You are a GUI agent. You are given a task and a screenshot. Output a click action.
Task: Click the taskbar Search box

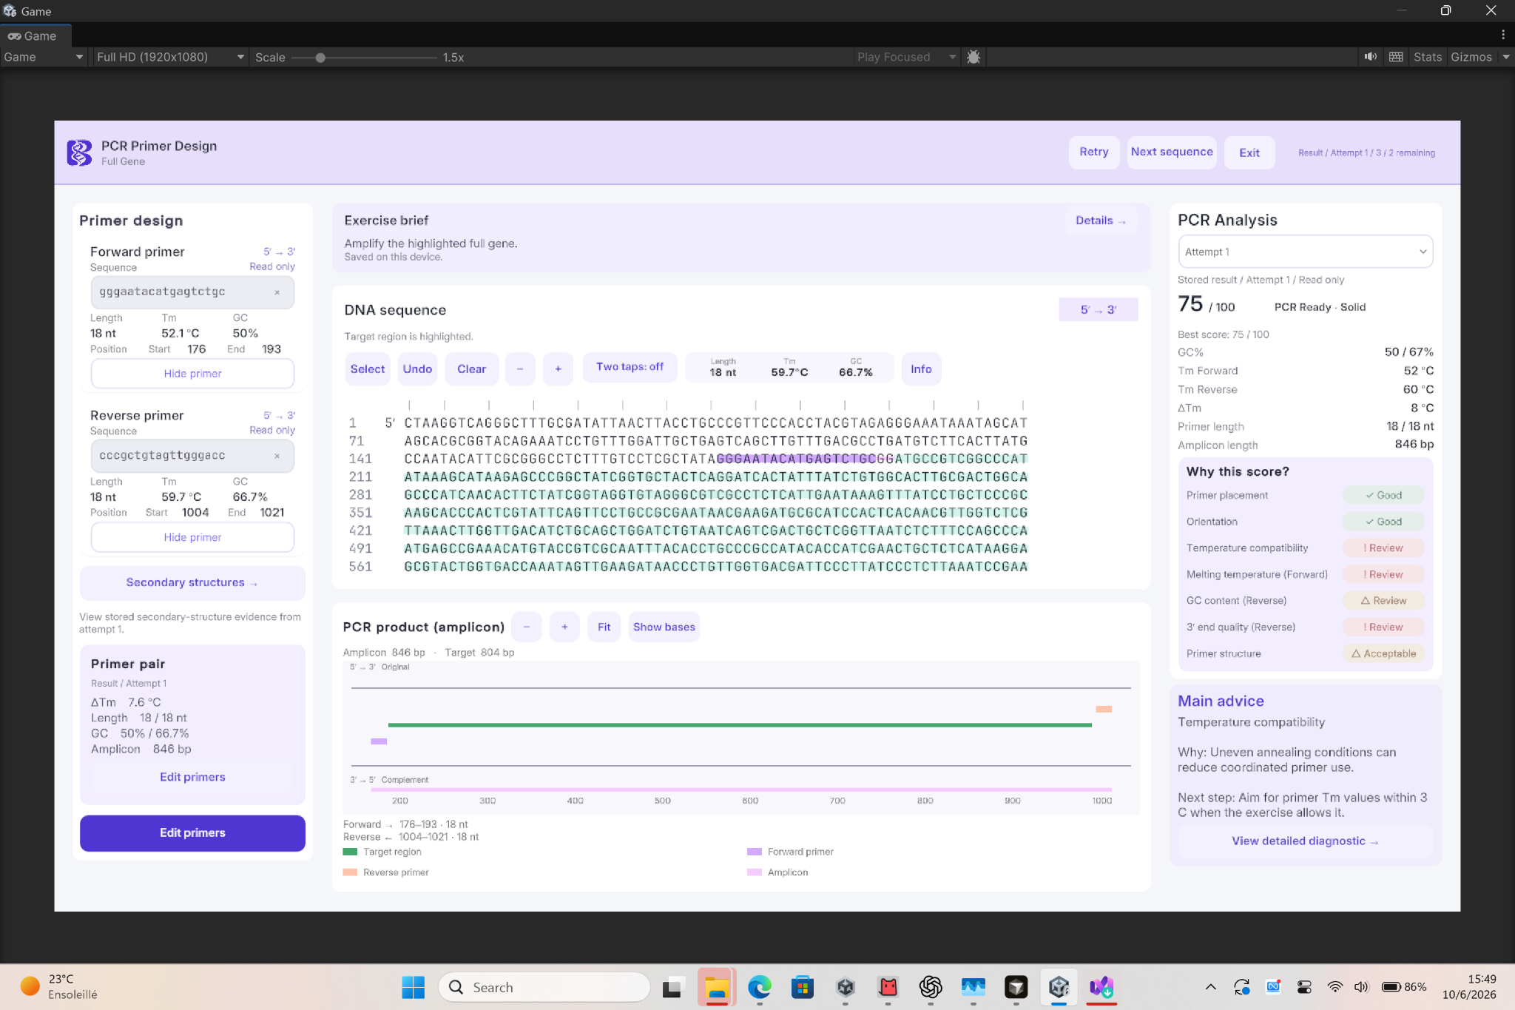[x=544, y=987]
